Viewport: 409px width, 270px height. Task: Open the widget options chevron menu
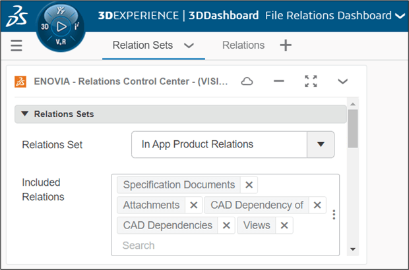[342, 82]
